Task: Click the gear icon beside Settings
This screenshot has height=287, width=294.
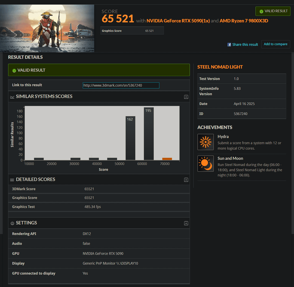Action: pos(12,223)
